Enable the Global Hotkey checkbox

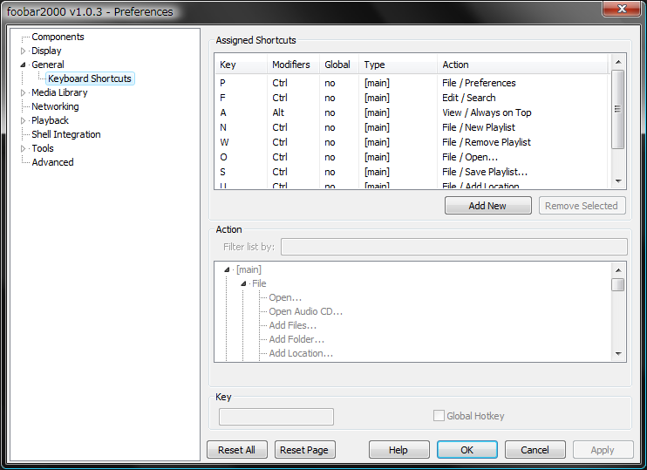(439, 416)
